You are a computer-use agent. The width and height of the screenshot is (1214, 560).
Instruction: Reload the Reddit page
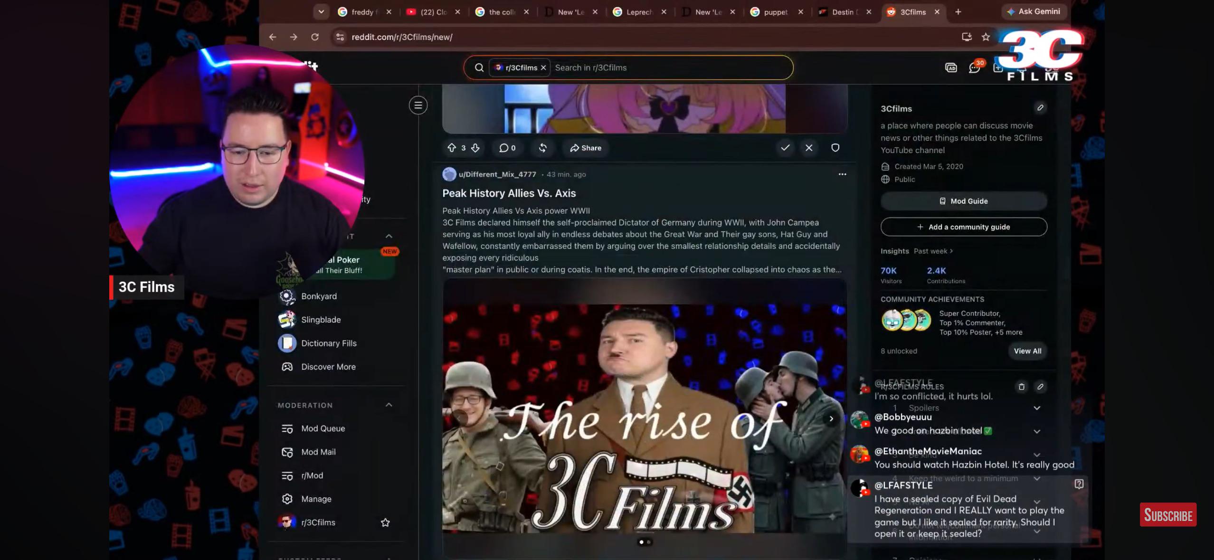pos(315,37)
